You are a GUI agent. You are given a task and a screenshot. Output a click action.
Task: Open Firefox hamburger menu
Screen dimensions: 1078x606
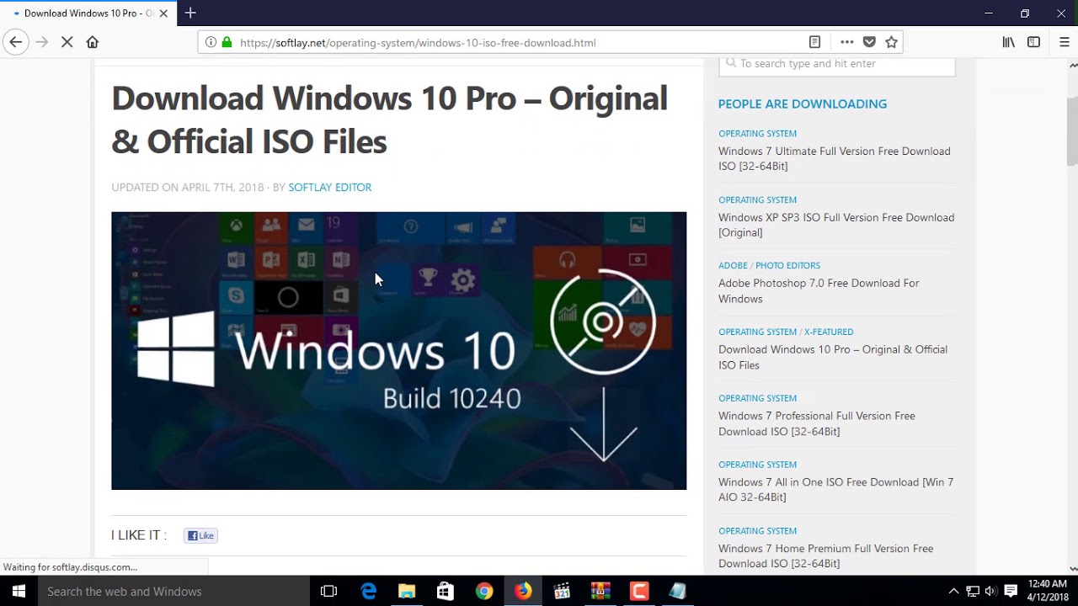(1064, 42)
